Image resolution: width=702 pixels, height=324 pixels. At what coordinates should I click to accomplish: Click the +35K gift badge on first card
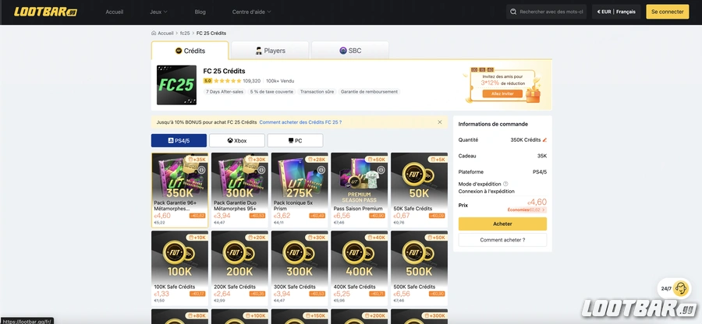pos(197,159)
